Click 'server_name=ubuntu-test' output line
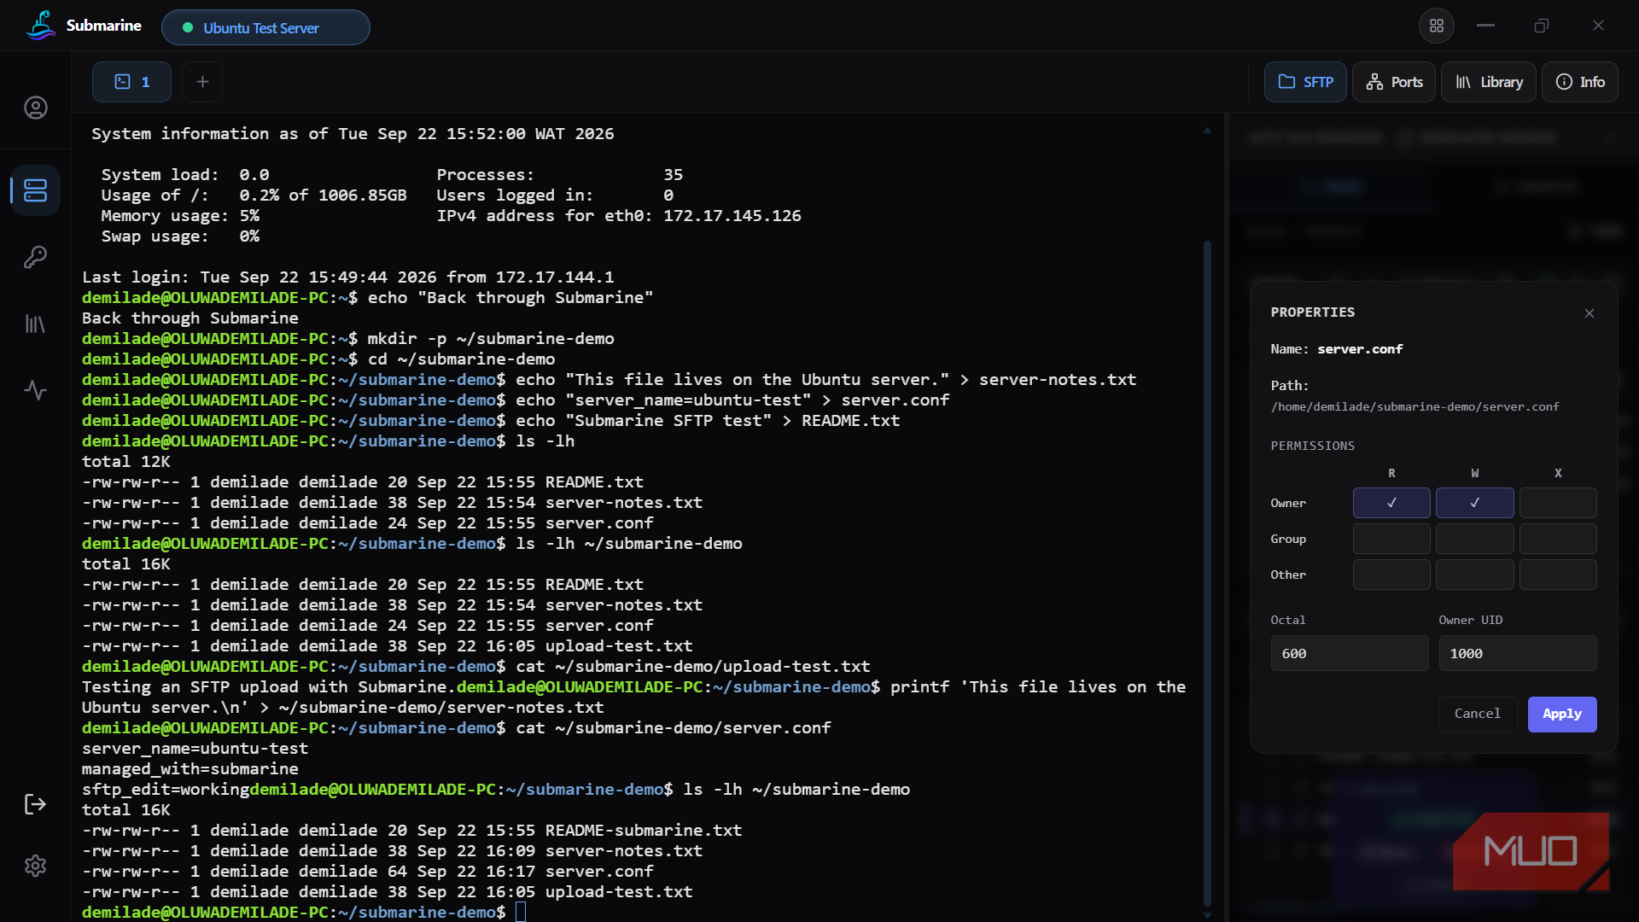The height and width of the screenshot is (922, 1639). 195,748
